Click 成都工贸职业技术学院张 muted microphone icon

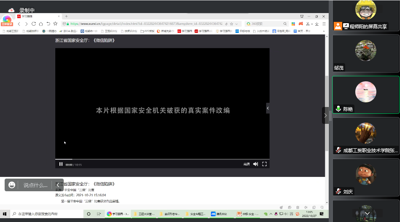[x=338, y=150]
